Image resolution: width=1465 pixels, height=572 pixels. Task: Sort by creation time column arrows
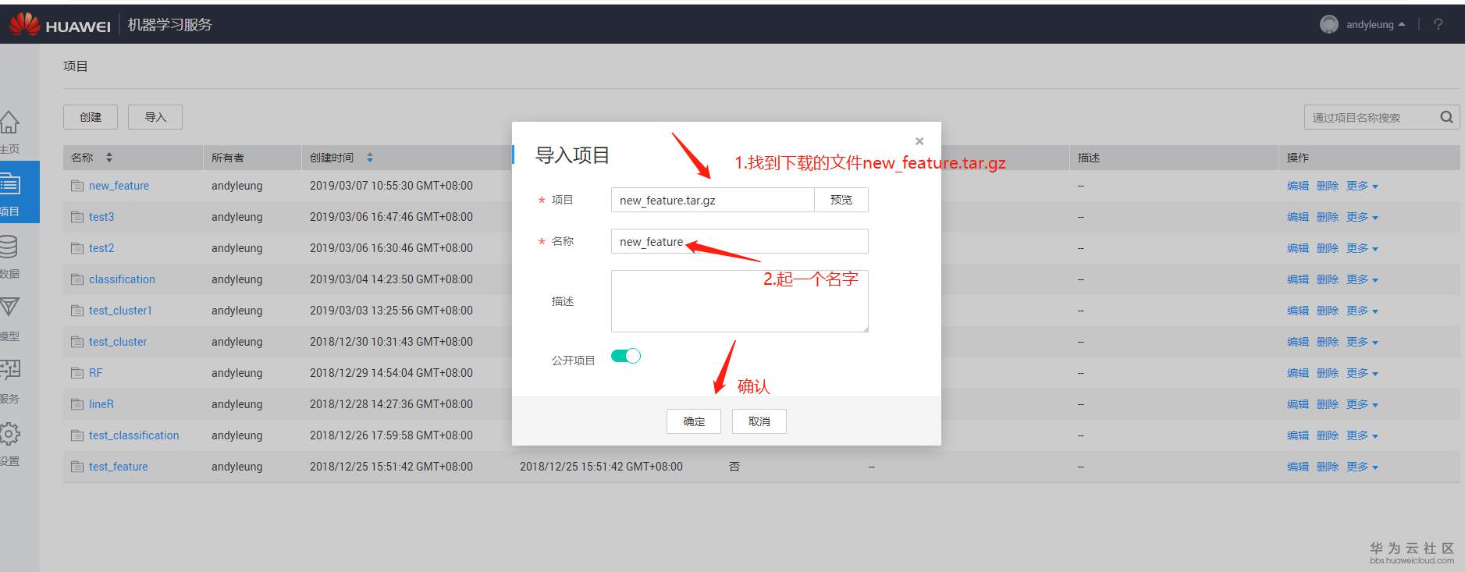click(370, 158)
